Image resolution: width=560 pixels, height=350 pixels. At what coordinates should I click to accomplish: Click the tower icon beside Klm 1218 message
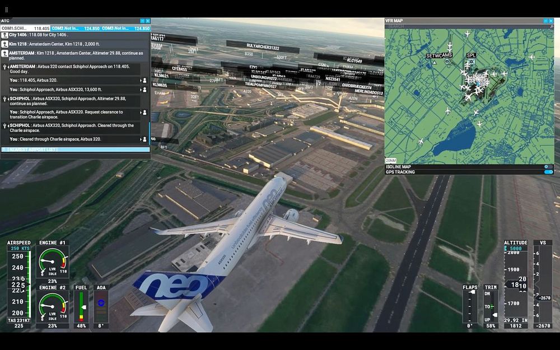(4, 44)
